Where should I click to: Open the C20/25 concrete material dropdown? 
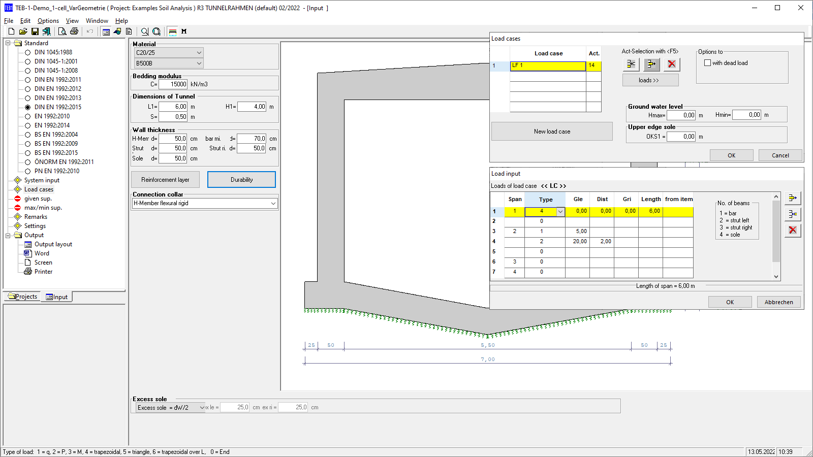(169, 53)
